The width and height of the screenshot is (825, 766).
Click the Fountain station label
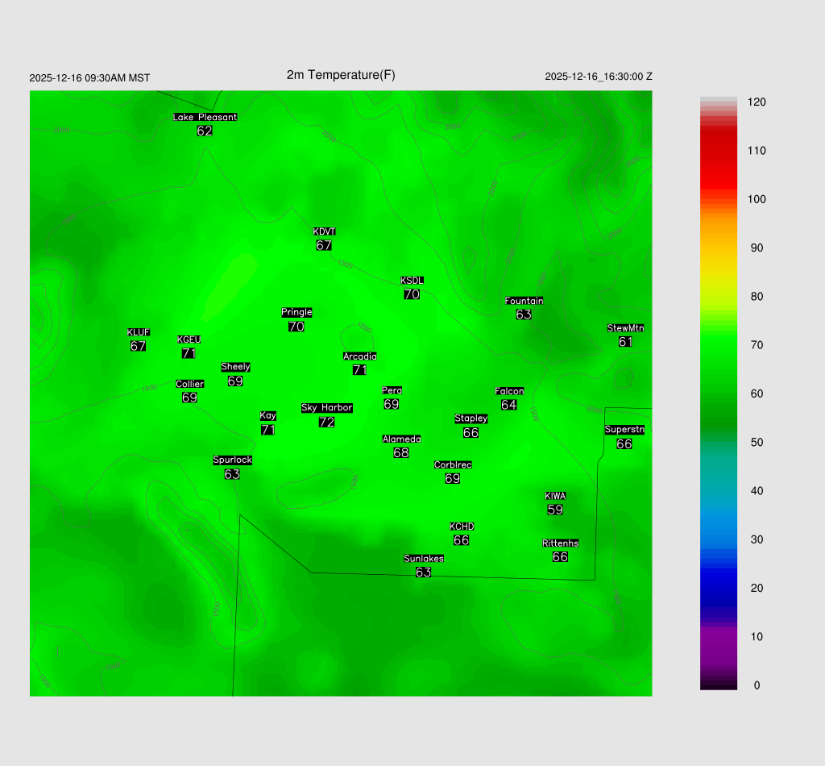pos(524,301)
